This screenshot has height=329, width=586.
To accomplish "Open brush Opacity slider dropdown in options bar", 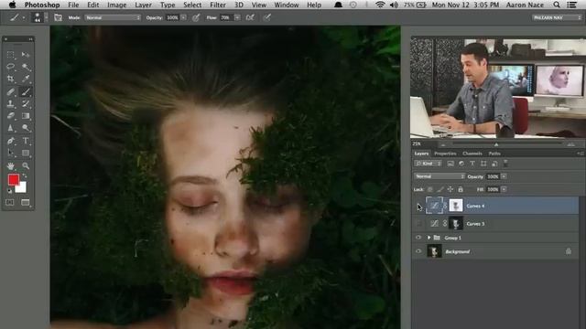I will (x=183, y=17).
